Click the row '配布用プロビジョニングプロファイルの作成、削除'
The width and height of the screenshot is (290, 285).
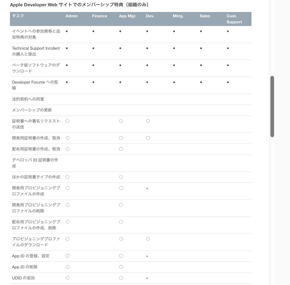[x=131, y=225]
